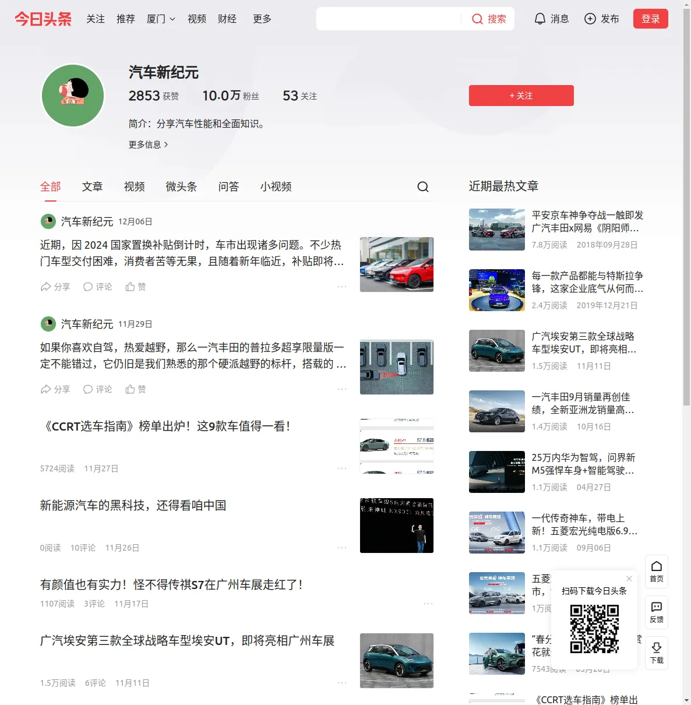691x705 pixels.
Task: Open red cars thumbnail of 12月06日 post
Action: [x=397, y=265]
